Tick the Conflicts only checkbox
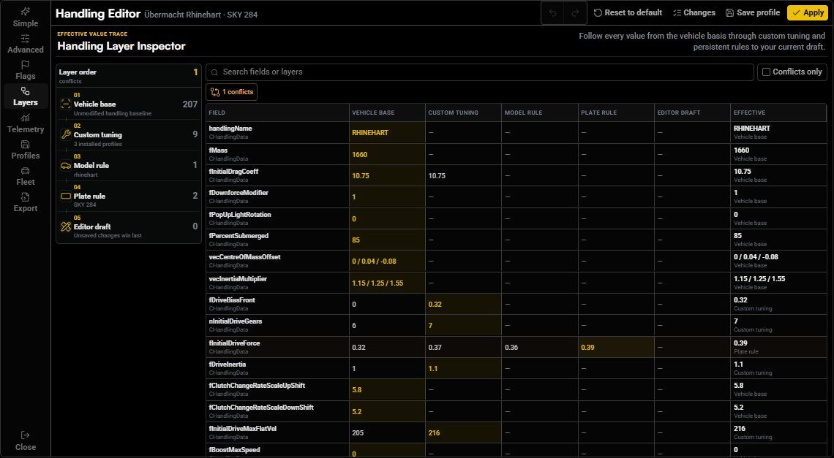The image size is (834, 458). [767, 72]
